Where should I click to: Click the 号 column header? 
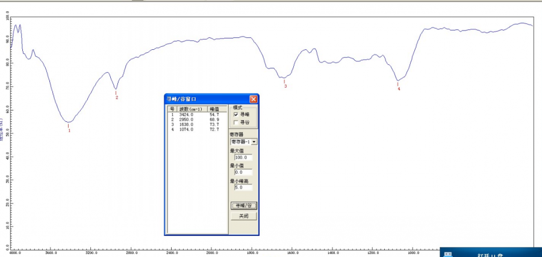[172, 109]
